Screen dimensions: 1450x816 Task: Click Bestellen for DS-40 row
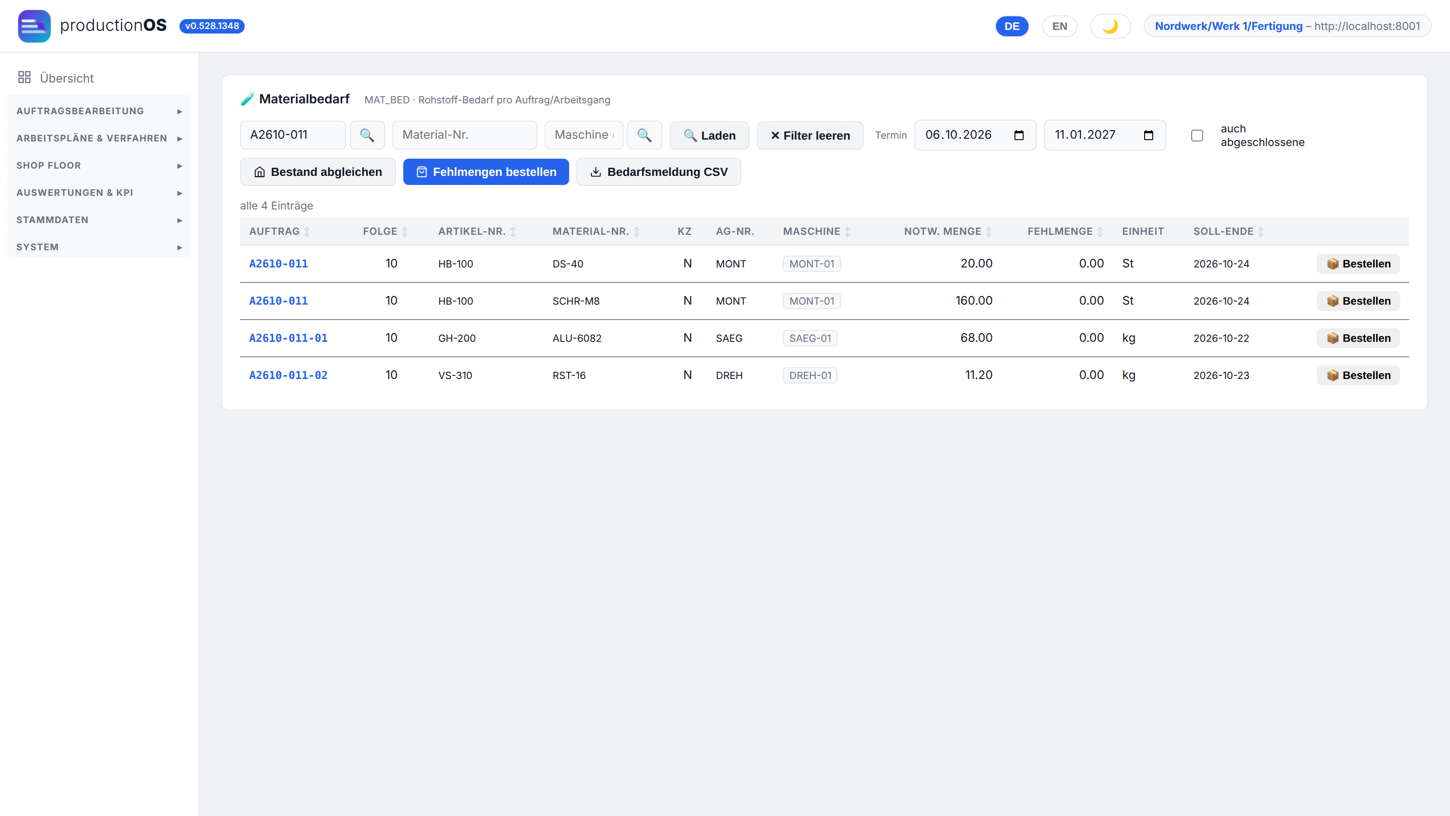1358,263
